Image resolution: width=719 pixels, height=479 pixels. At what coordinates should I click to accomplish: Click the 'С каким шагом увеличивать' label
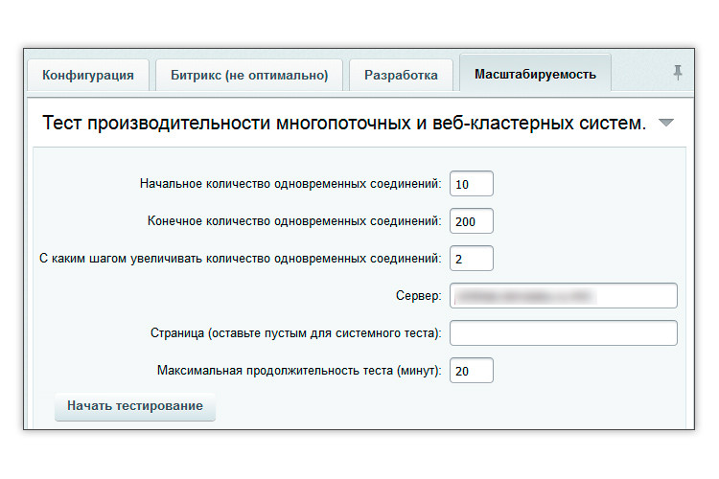pyautogui.click(x=240, y=258)
